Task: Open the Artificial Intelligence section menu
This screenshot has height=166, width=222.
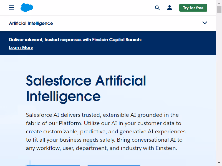Action: (31, 23)
